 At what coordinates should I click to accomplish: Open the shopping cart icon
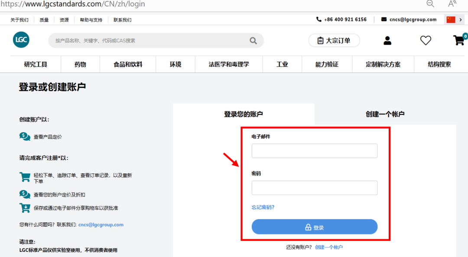[x=458, y=40]
